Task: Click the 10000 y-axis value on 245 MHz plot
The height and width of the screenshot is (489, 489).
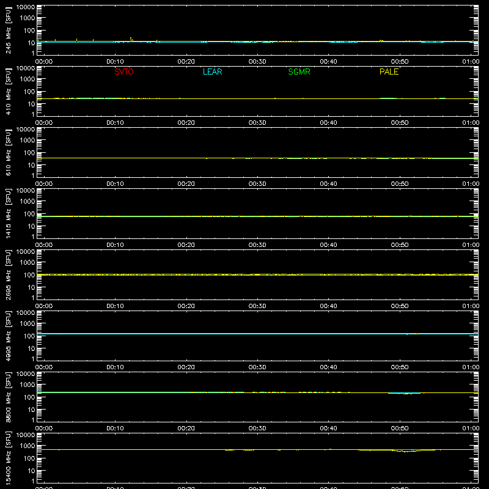Action: [26, 7]
